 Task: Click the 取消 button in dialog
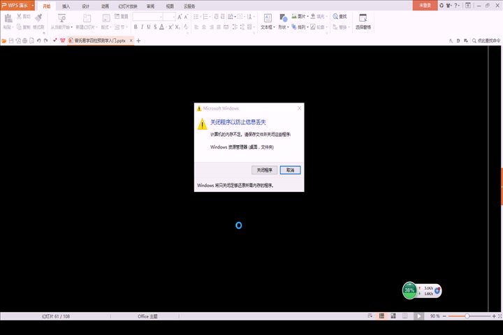[290, 170]
